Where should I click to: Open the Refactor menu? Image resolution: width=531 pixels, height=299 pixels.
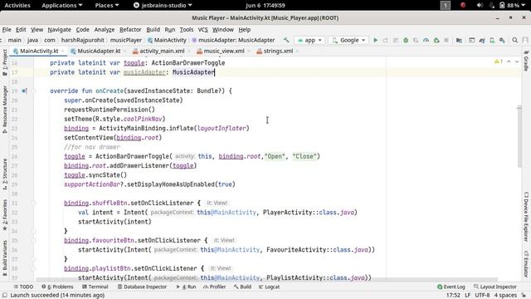(x=130, y=30)
